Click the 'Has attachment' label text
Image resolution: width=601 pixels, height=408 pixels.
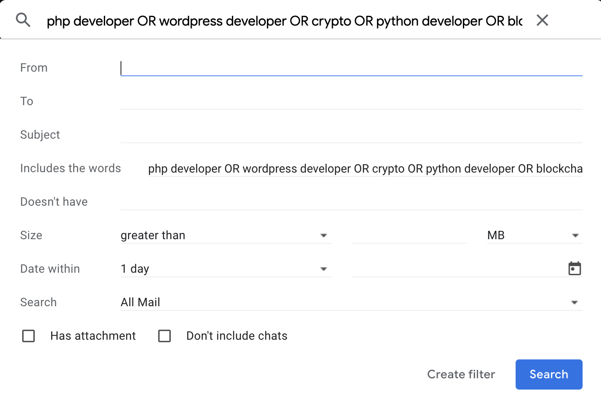pyautogui.click(x=93, y=336)
